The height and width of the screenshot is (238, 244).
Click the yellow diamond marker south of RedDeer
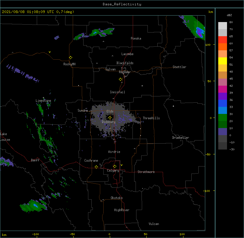121,79
